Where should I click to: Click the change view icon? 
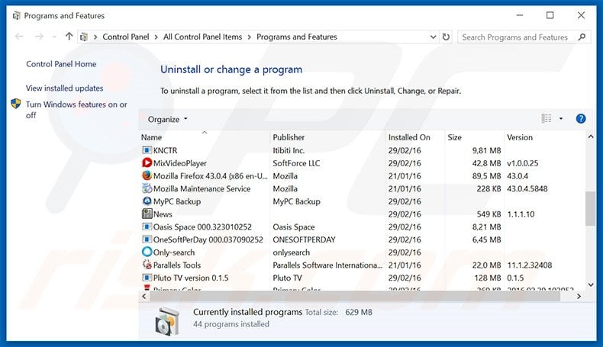point(547,119)
